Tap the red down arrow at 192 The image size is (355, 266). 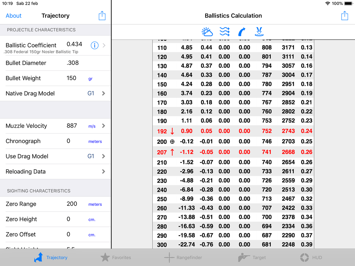pyautogui.click(x=172, y=131)
